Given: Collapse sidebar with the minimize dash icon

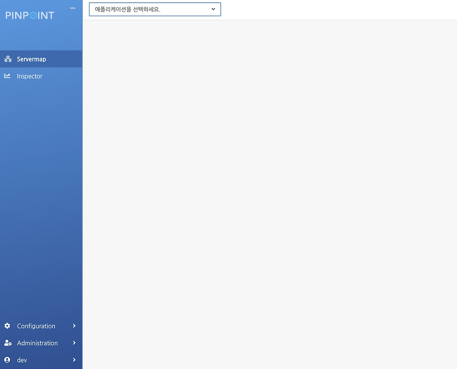Looking at the screenshot, I should [73, 8].
